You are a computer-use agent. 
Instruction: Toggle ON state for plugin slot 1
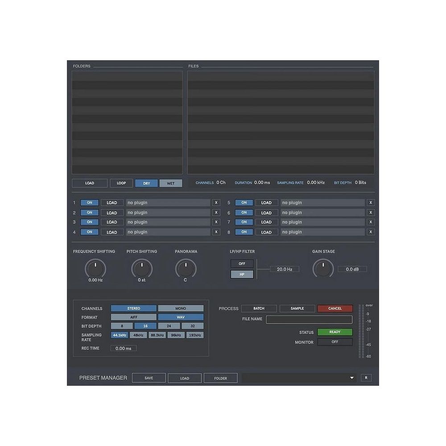(89, 202)
